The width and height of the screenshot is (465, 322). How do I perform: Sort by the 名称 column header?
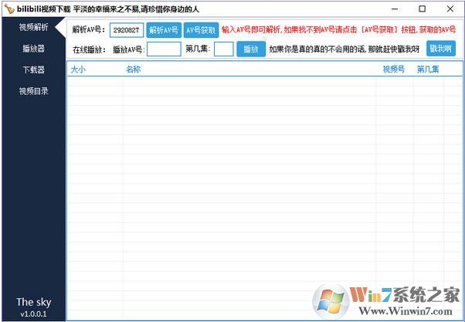click(133, 69)
